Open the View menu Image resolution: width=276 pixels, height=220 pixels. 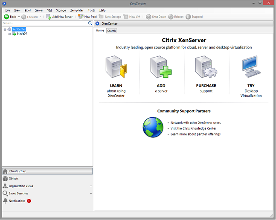[x=17, y=10]
